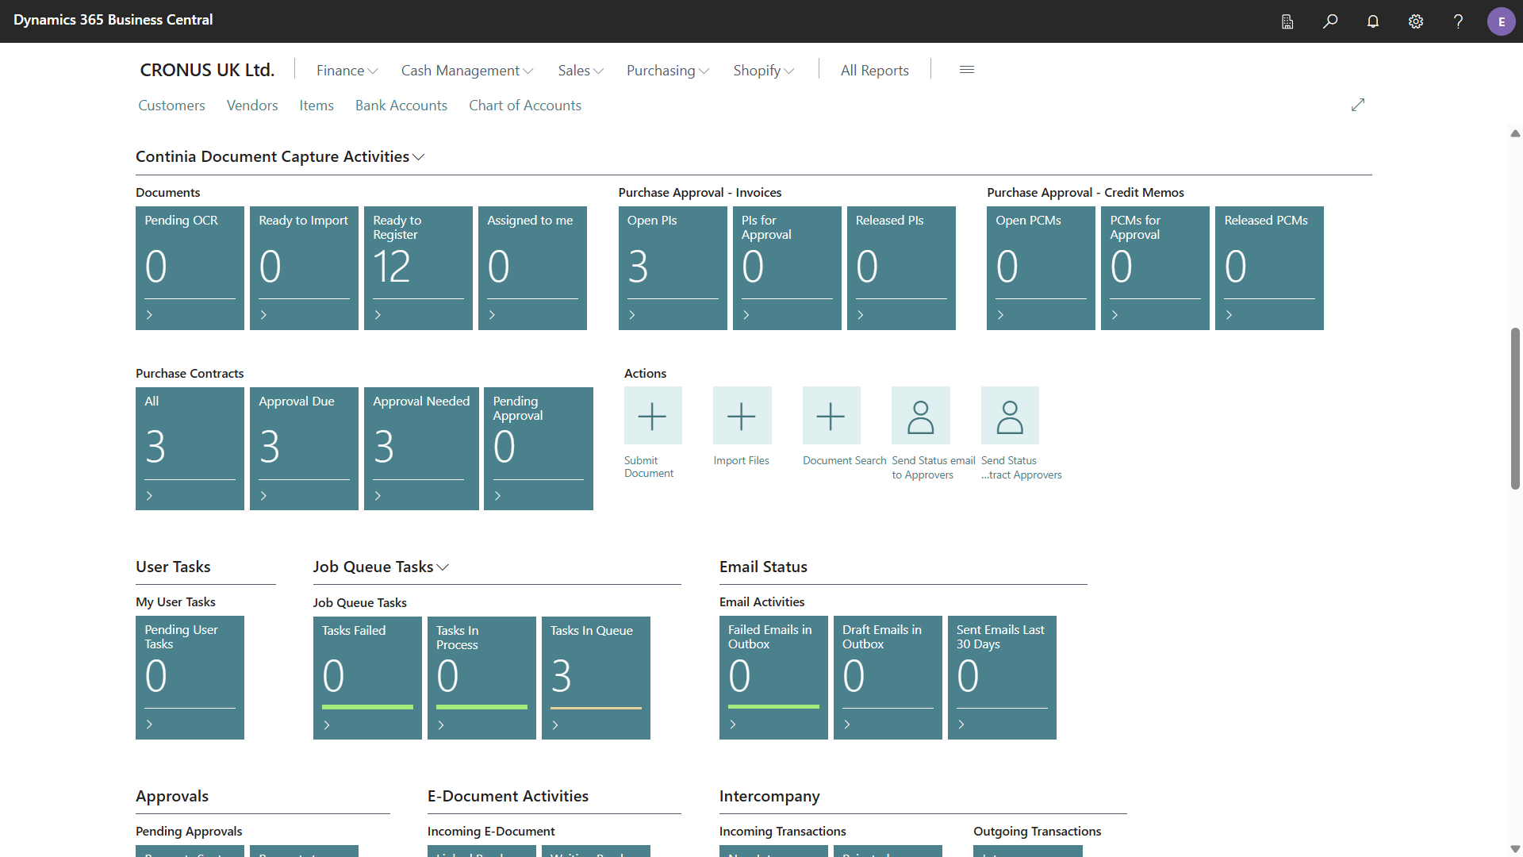Image resolution: width=1523 pixels, height=857 pixels.
Task: Open the user account avatar E
Action: (x=1501, y=21)
